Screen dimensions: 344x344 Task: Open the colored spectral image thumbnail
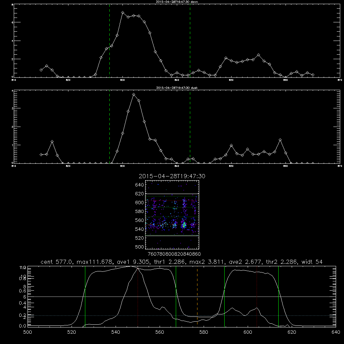[x=172, y=215]
